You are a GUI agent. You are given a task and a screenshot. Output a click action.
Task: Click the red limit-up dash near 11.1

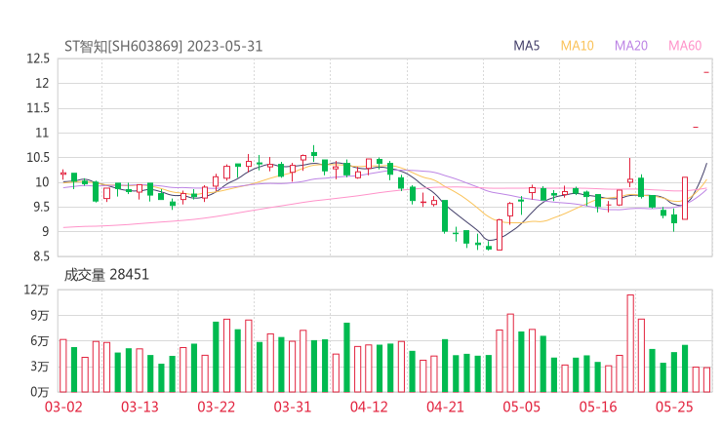pos(696,127)
